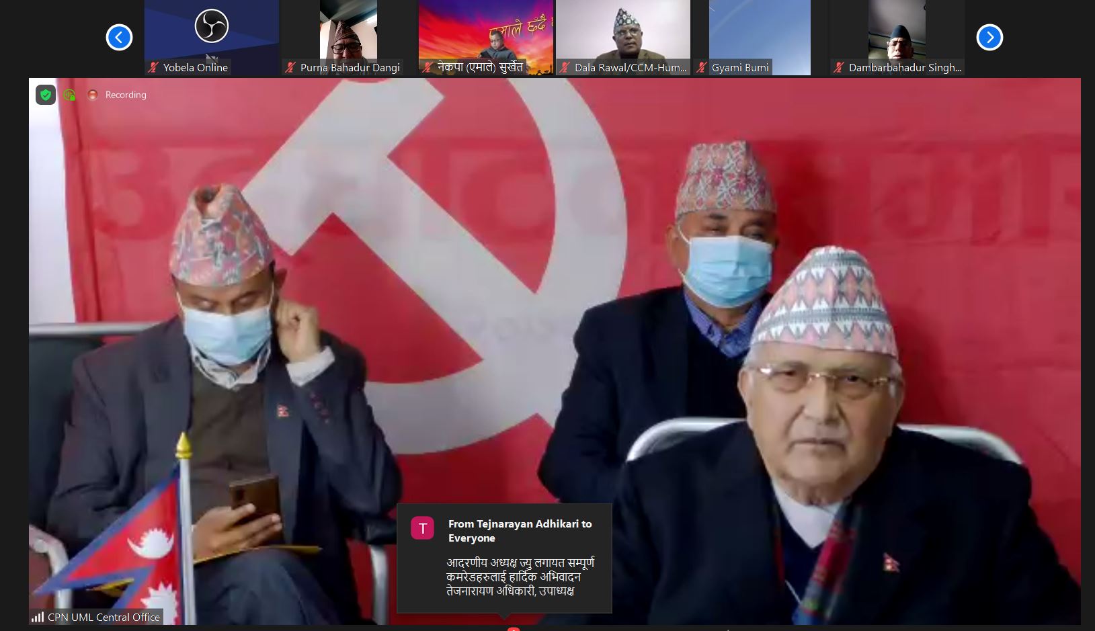
Task: Click the muted microphone icon on Yobela Online
Action: pos(155,68)
